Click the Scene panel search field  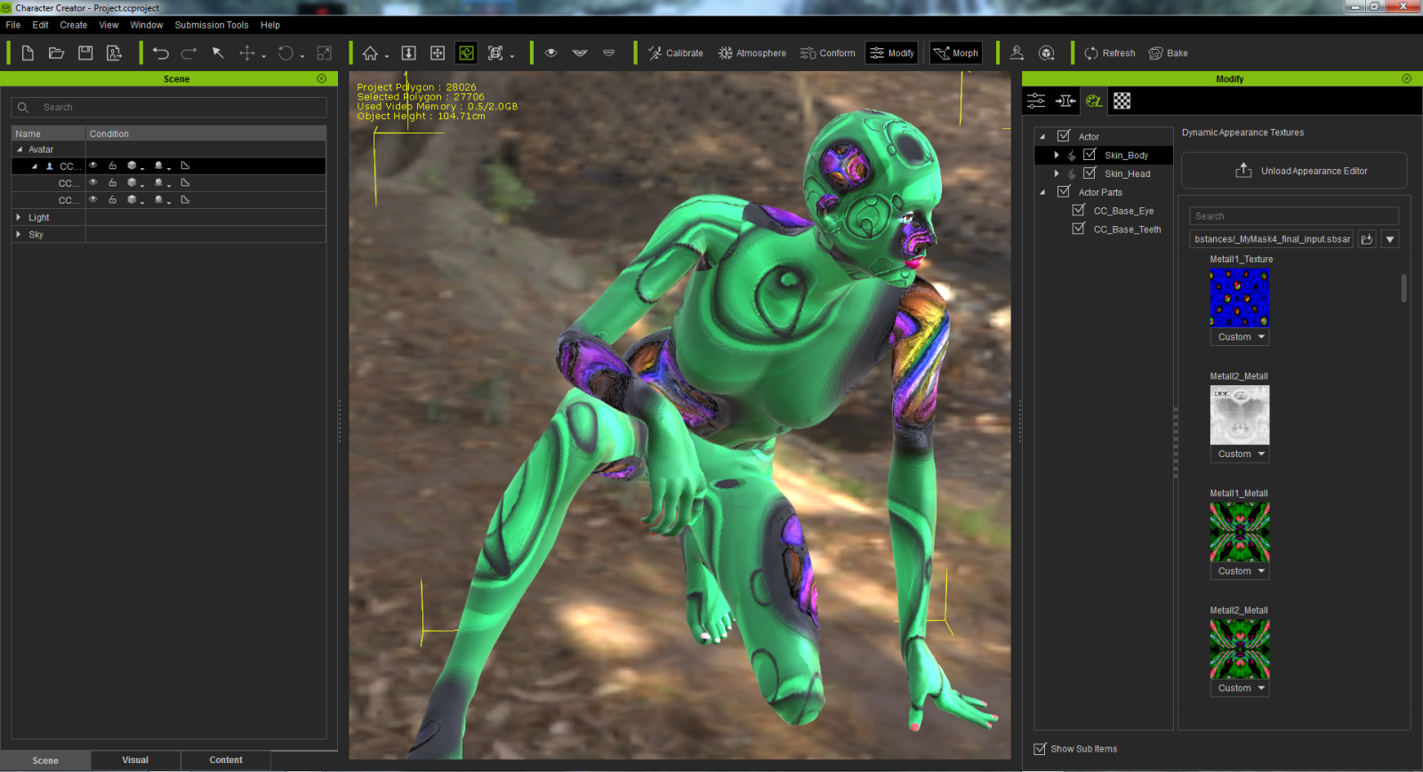[x=169, y=108]
